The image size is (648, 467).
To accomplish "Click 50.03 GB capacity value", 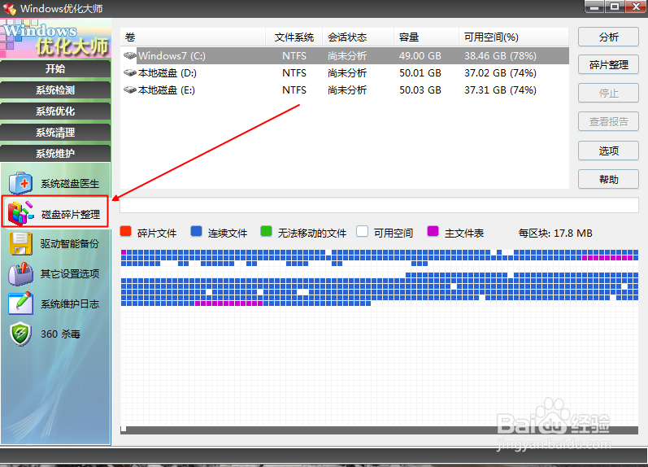I will [x=420, y=90].
